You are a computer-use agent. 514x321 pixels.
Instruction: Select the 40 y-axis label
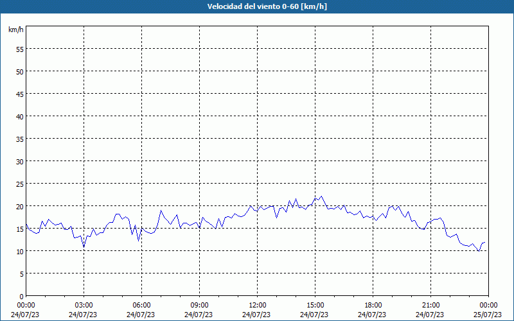pyautogui.click(x=19, y=116)
